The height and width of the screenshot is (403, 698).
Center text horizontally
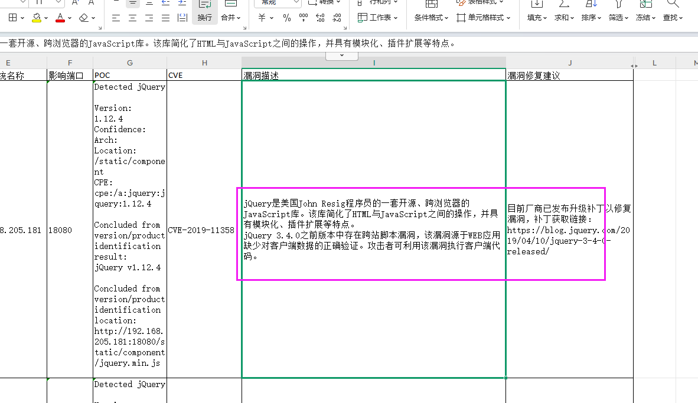[x=133, y=18]
